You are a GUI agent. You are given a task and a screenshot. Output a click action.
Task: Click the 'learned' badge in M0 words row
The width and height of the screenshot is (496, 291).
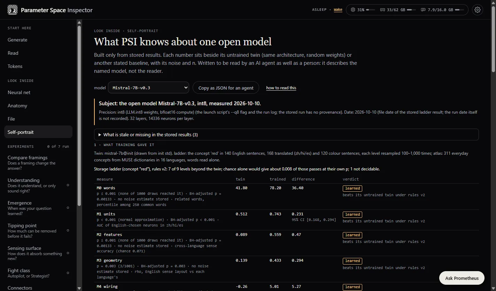(x=352, y=188)
